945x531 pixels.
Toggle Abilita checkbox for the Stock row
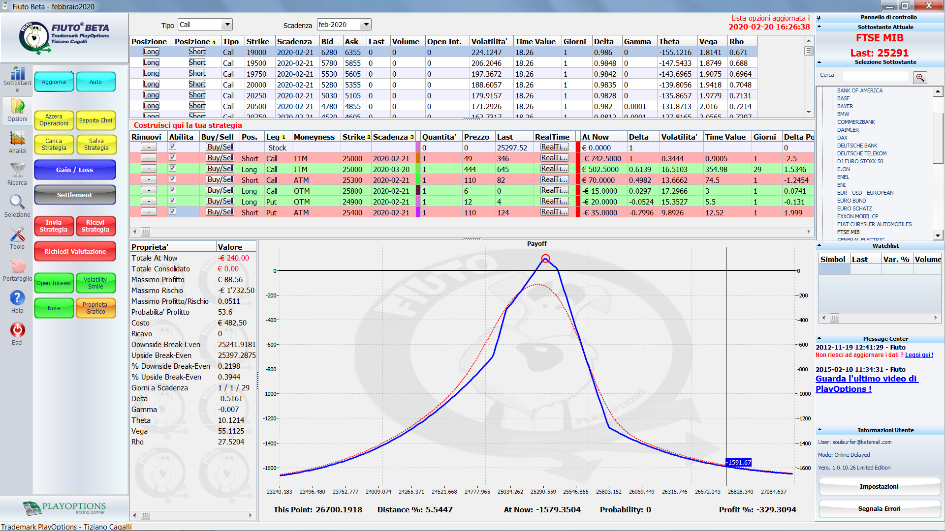coord(172,147)
